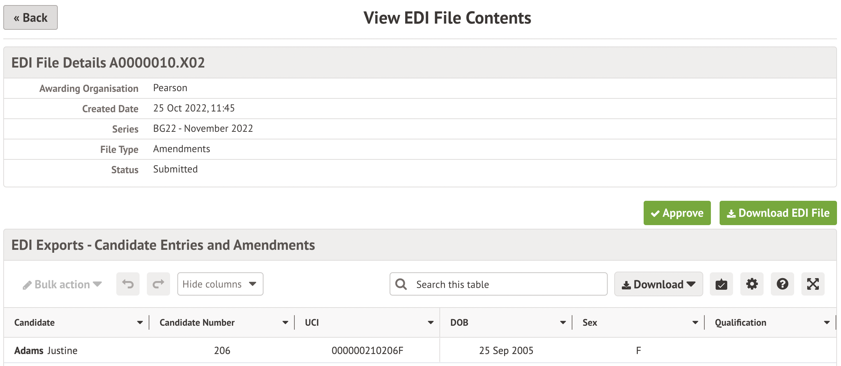Expand the UCI column options arrow
The image size is (841, 366).
click(x=431, y=322)
